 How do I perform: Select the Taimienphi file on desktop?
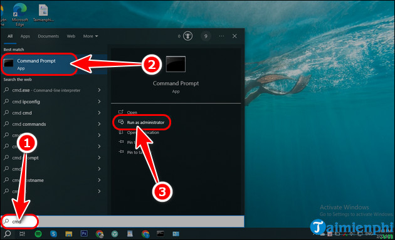43,13
